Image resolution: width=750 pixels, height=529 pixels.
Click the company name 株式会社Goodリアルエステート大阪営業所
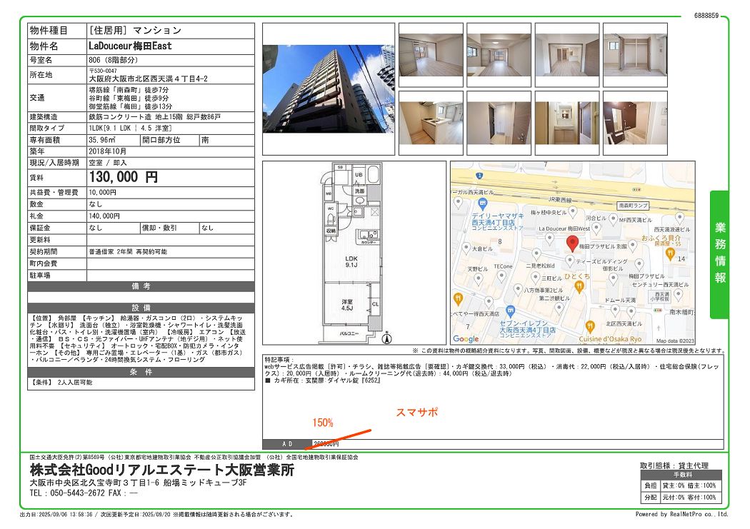[x=161, y=471]
